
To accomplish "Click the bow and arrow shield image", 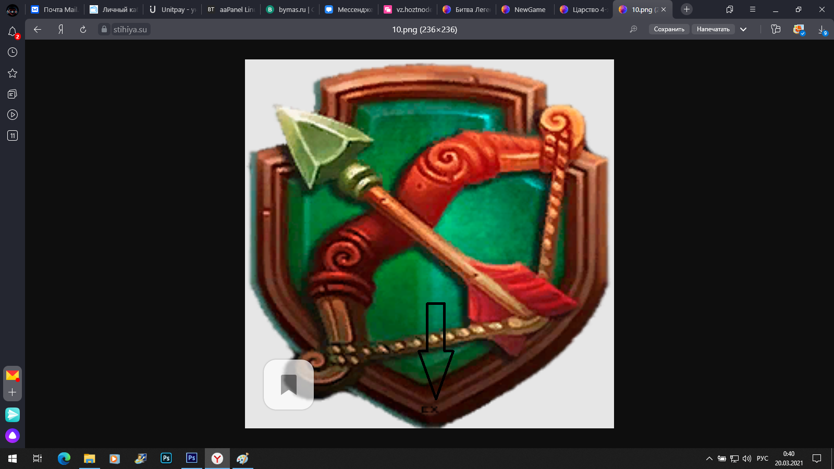I will tap(430, 244).
